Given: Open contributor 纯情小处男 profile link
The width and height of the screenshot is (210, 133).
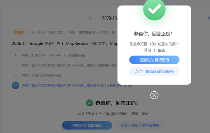Looking at the screenshot, I should [x=87, y=33].
